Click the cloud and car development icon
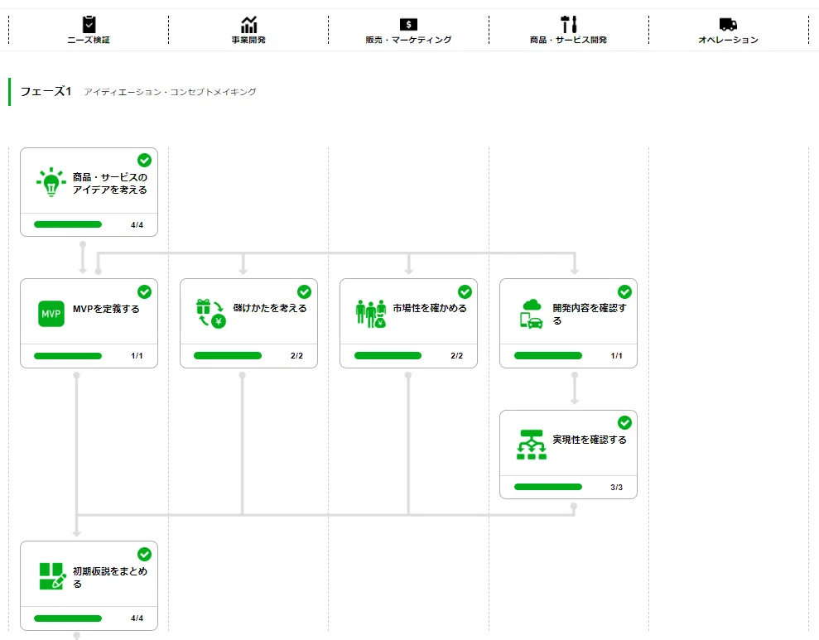This screenshot has height=640, width=819. coord(532,313)
